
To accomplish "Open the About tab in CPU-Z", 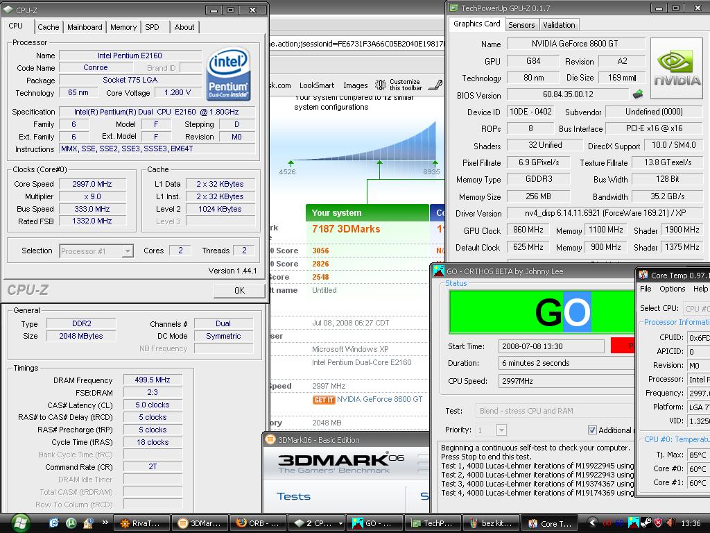I will click(184, 27).
